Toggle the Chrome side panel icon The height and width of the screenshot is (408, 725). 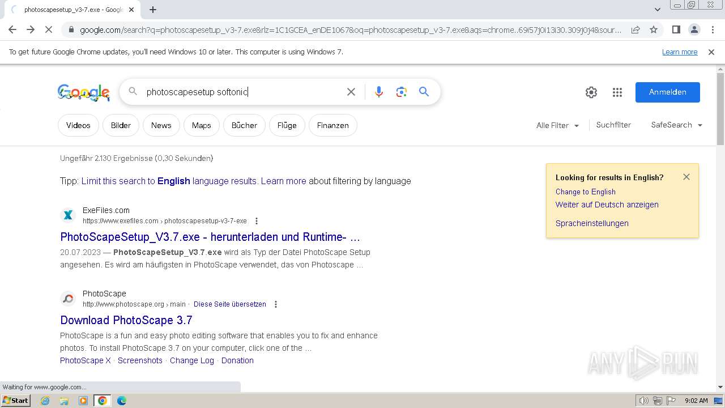point(676,29)
